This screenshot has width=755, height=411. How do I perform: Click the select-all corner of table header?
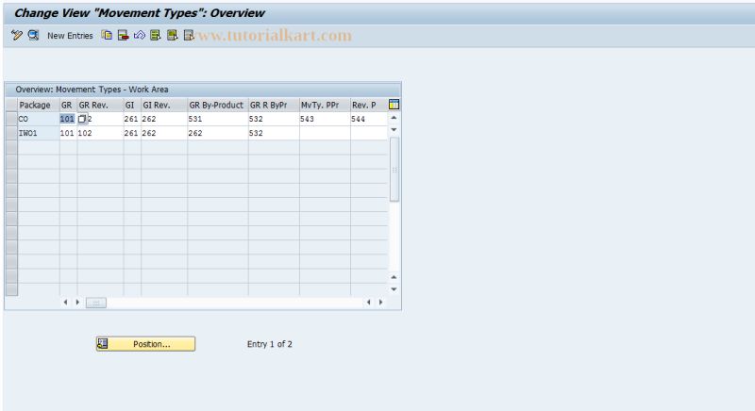(11, 105)
